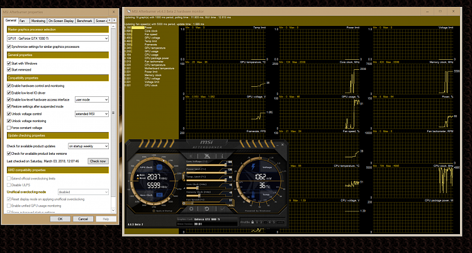Click the reset-to-defaults circular arrow icon
Viewport: 472px width, 253px height.
206,208
